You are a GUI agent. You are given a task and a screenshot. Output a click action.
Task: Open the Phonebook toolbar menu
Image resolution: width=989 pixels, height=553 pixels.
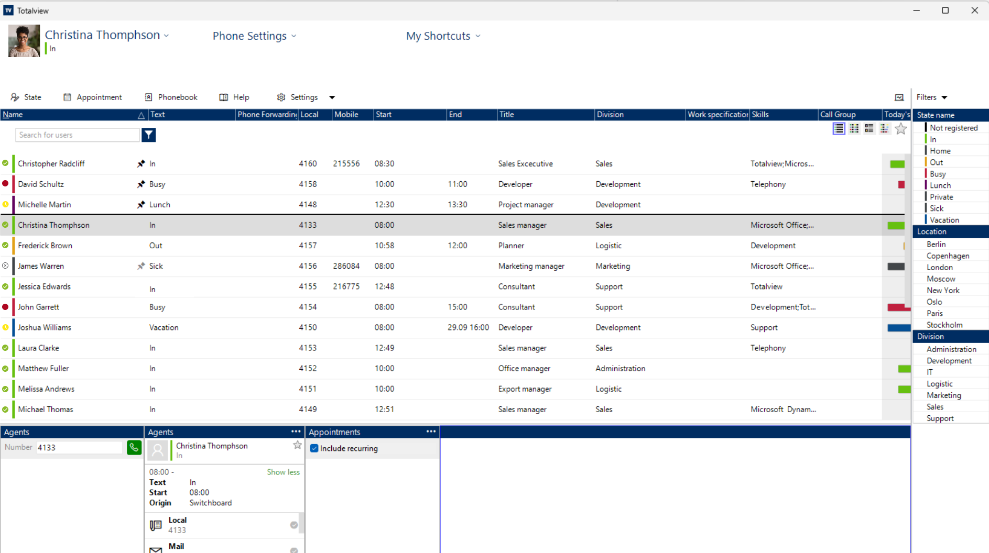click(171, 97)
